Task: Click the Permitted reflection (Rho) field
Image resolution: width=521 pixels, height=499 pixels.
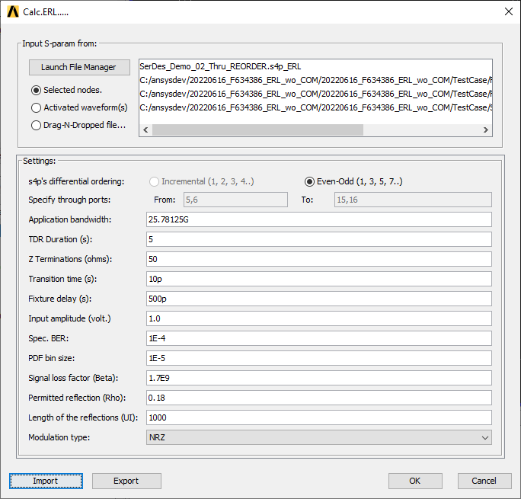Action: pos(319,398)
